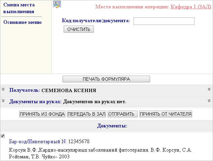This screenshot has width=213, height=161.
Task: Click the ОЧИСТИТЬ button
Action: (x=79, y=29)
